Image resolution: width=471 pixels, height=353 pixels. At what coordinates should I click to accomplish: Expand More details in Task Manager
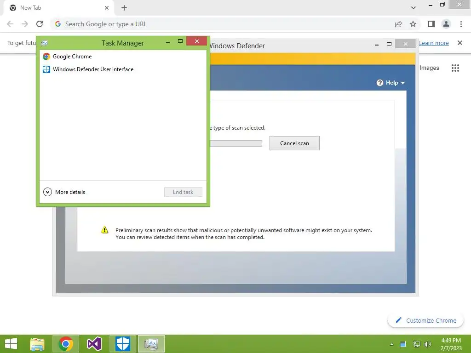64,192
